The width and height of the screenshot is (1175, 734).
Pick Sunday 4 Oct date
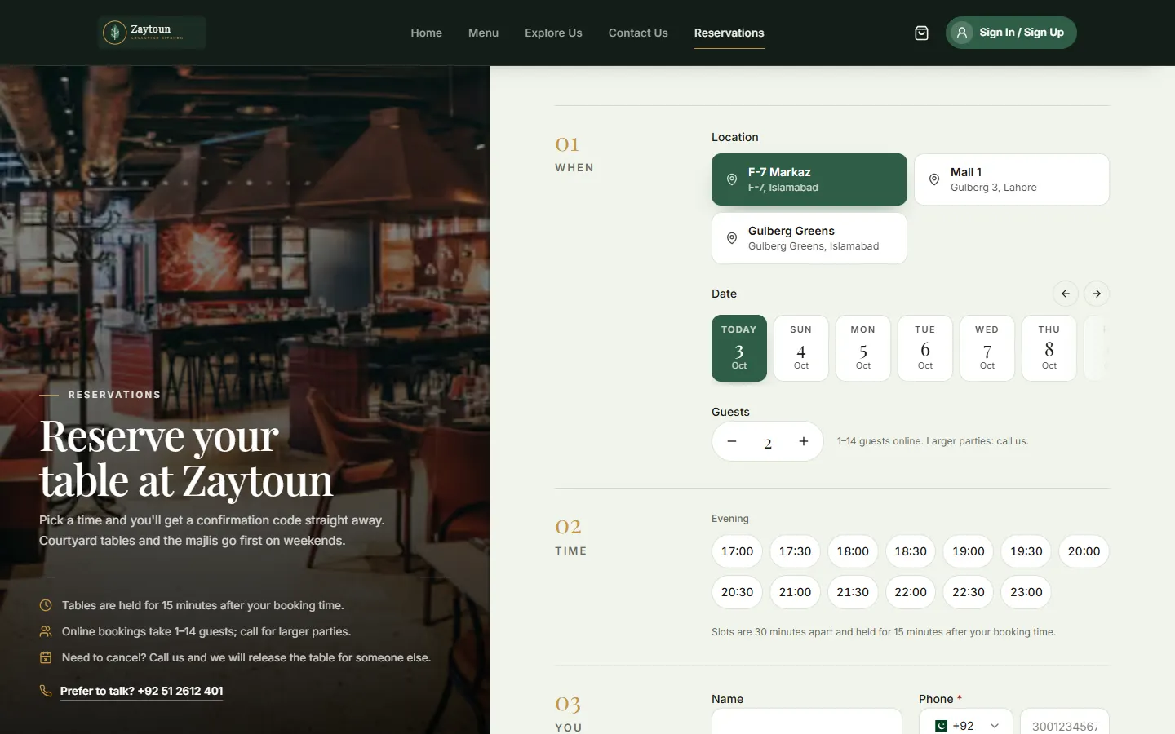click(801, 348)
